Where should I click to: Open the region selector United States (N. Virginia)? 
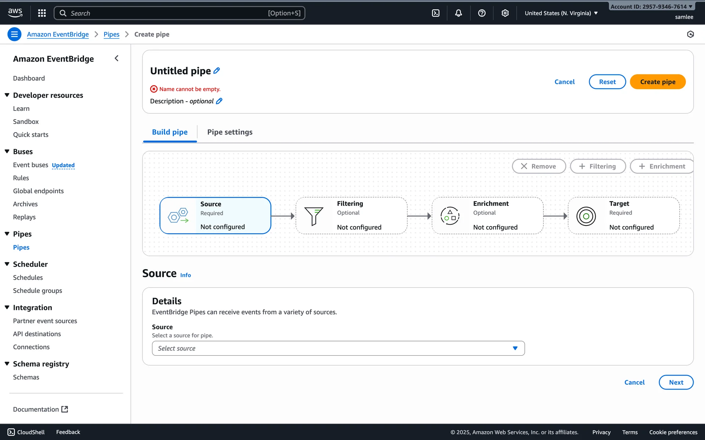561,13
